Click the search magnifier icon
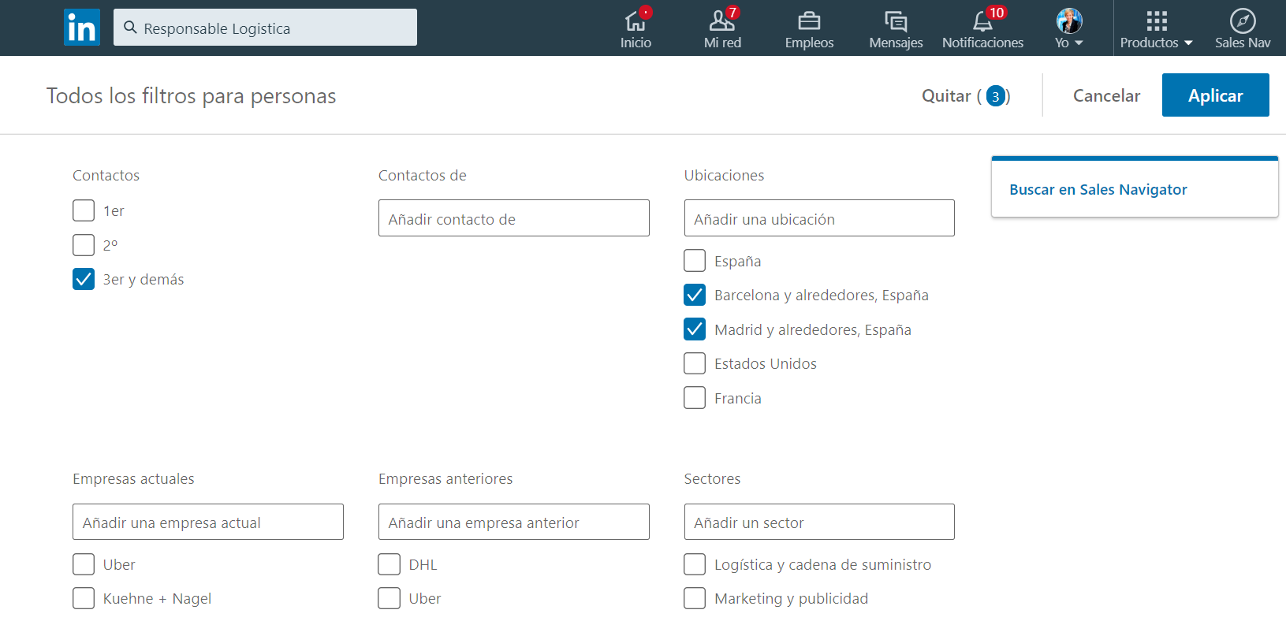Image resolution: width=1286 pixels, height=621 pixels. click(131, 28)
